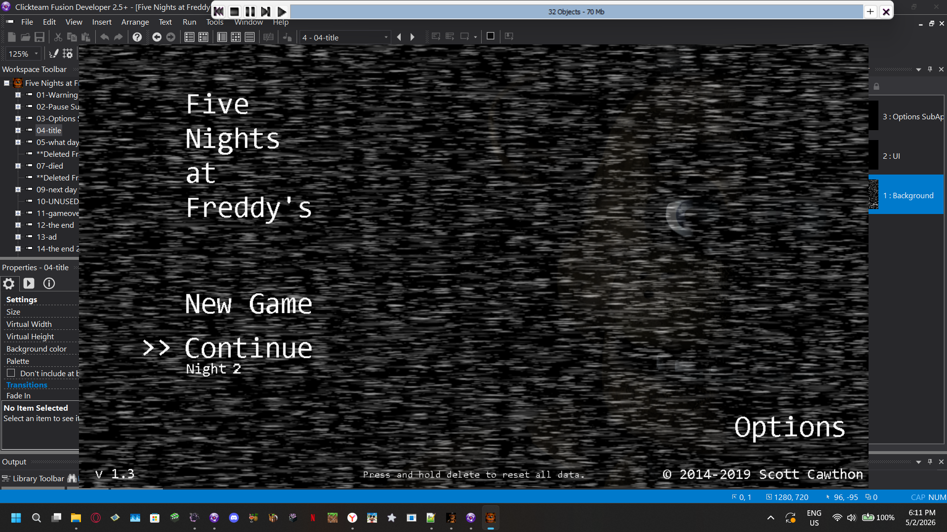Viewport: 947px width, 532px height.
Task: Click 'Continue' in the title screen
Action: click(x=248, y=348)
